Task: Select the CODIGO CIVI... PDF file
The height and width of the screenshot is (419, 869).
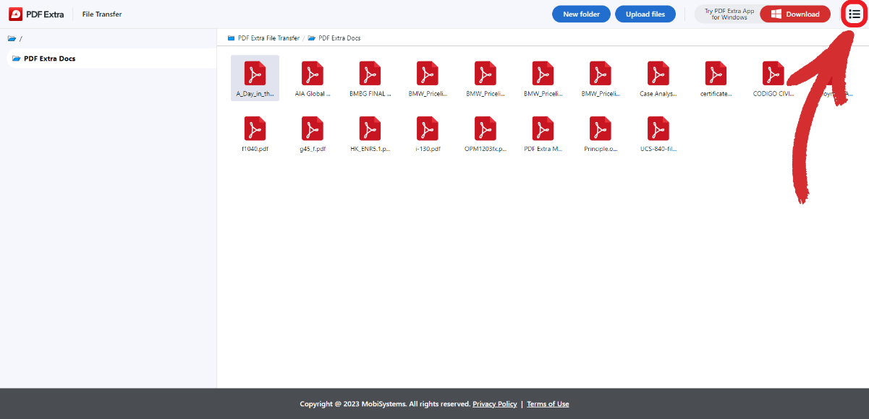Action: (x=773, y=78)
